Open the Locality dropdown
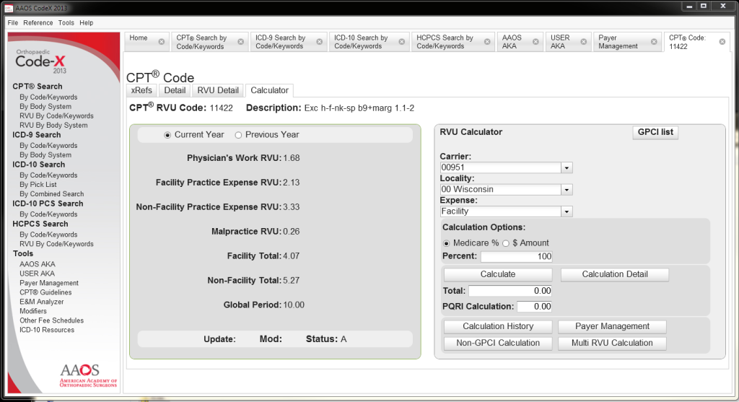This screenshot has width=739, height=402. click(567, 190)
